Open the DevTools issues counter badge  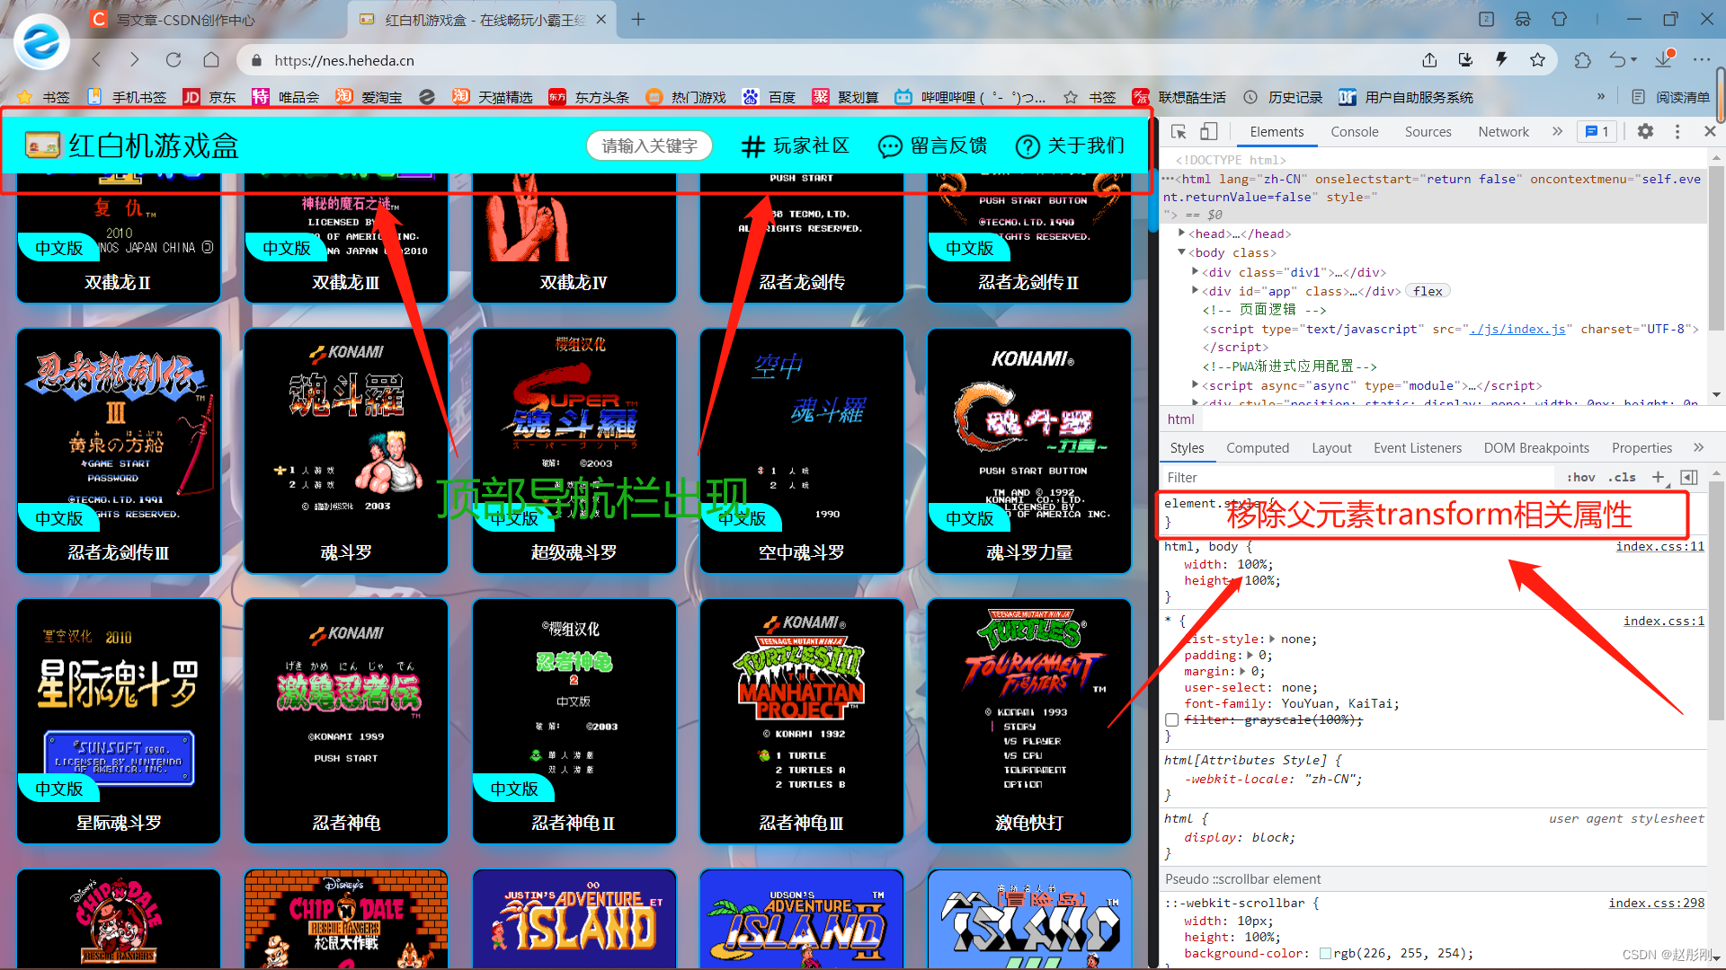(1597, 132)
